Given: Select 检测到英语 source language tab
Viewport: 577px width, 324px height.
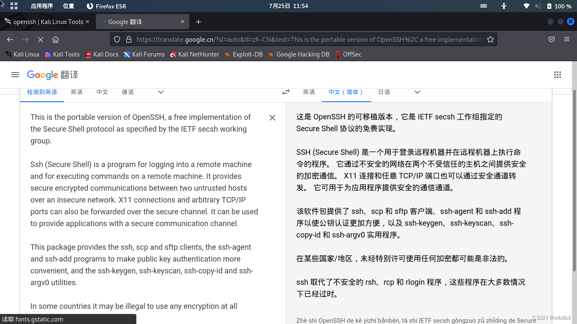Looking at the screenshot, I should pyautogui.click(x=42, y=92).
